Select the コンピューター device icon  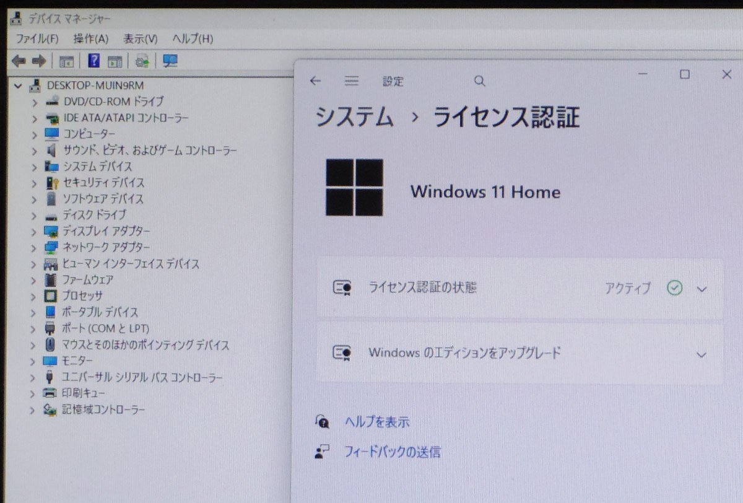coord(52,133)
